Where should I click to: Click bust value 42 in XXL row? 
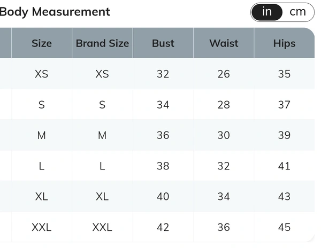(x=163, y=227)
